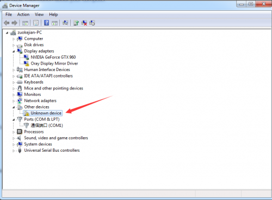Close the Device Manager window
Image resolution: width=272 pixels, height=200 pixels.
[x=264, y=4]
